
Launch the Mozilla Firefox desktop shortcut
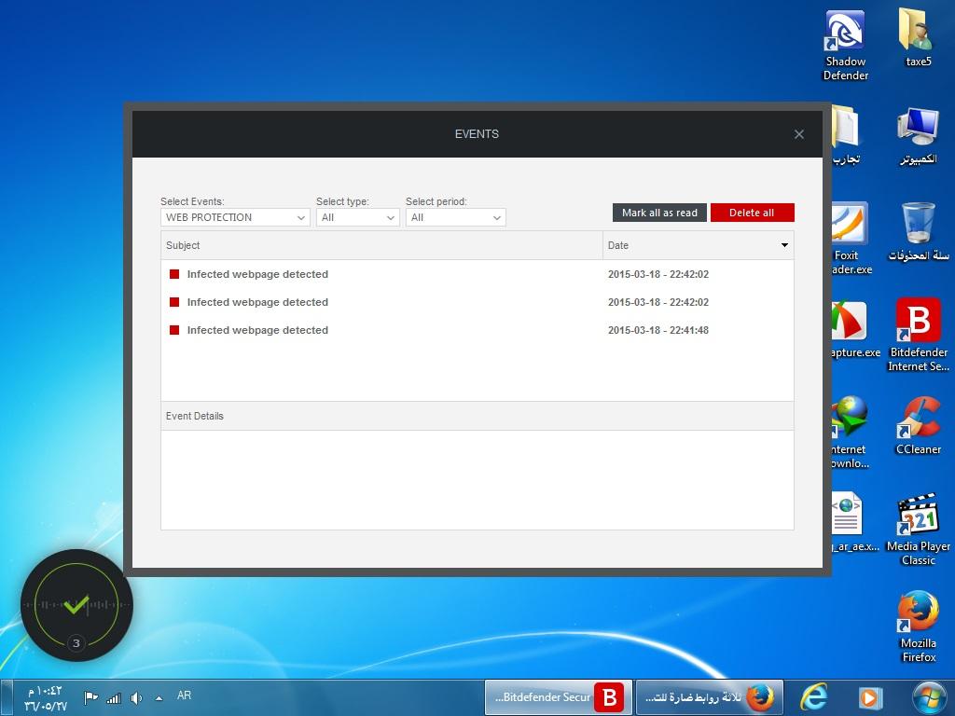point(918,627)
